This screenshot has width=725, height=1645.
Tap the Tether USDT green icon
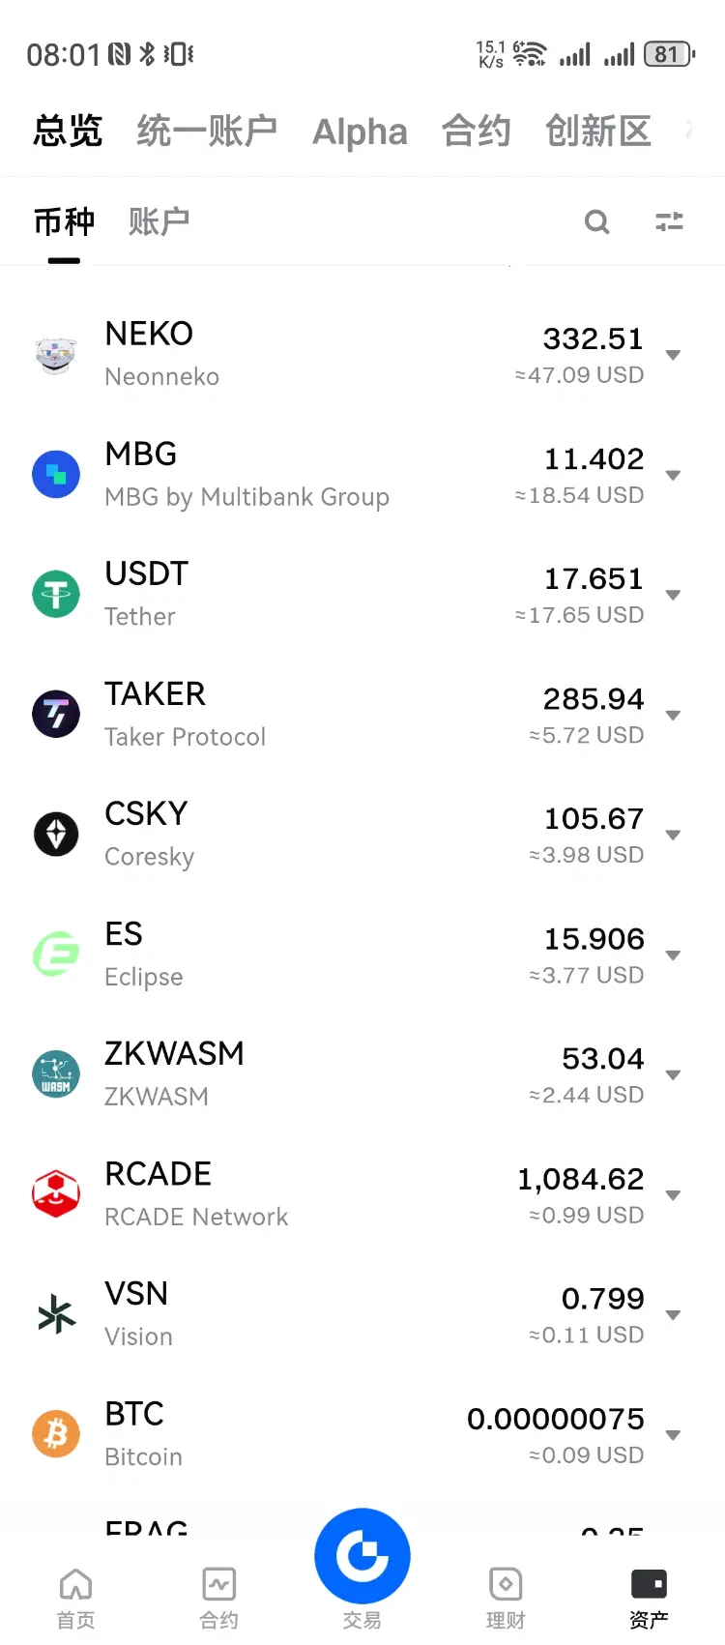56,594
